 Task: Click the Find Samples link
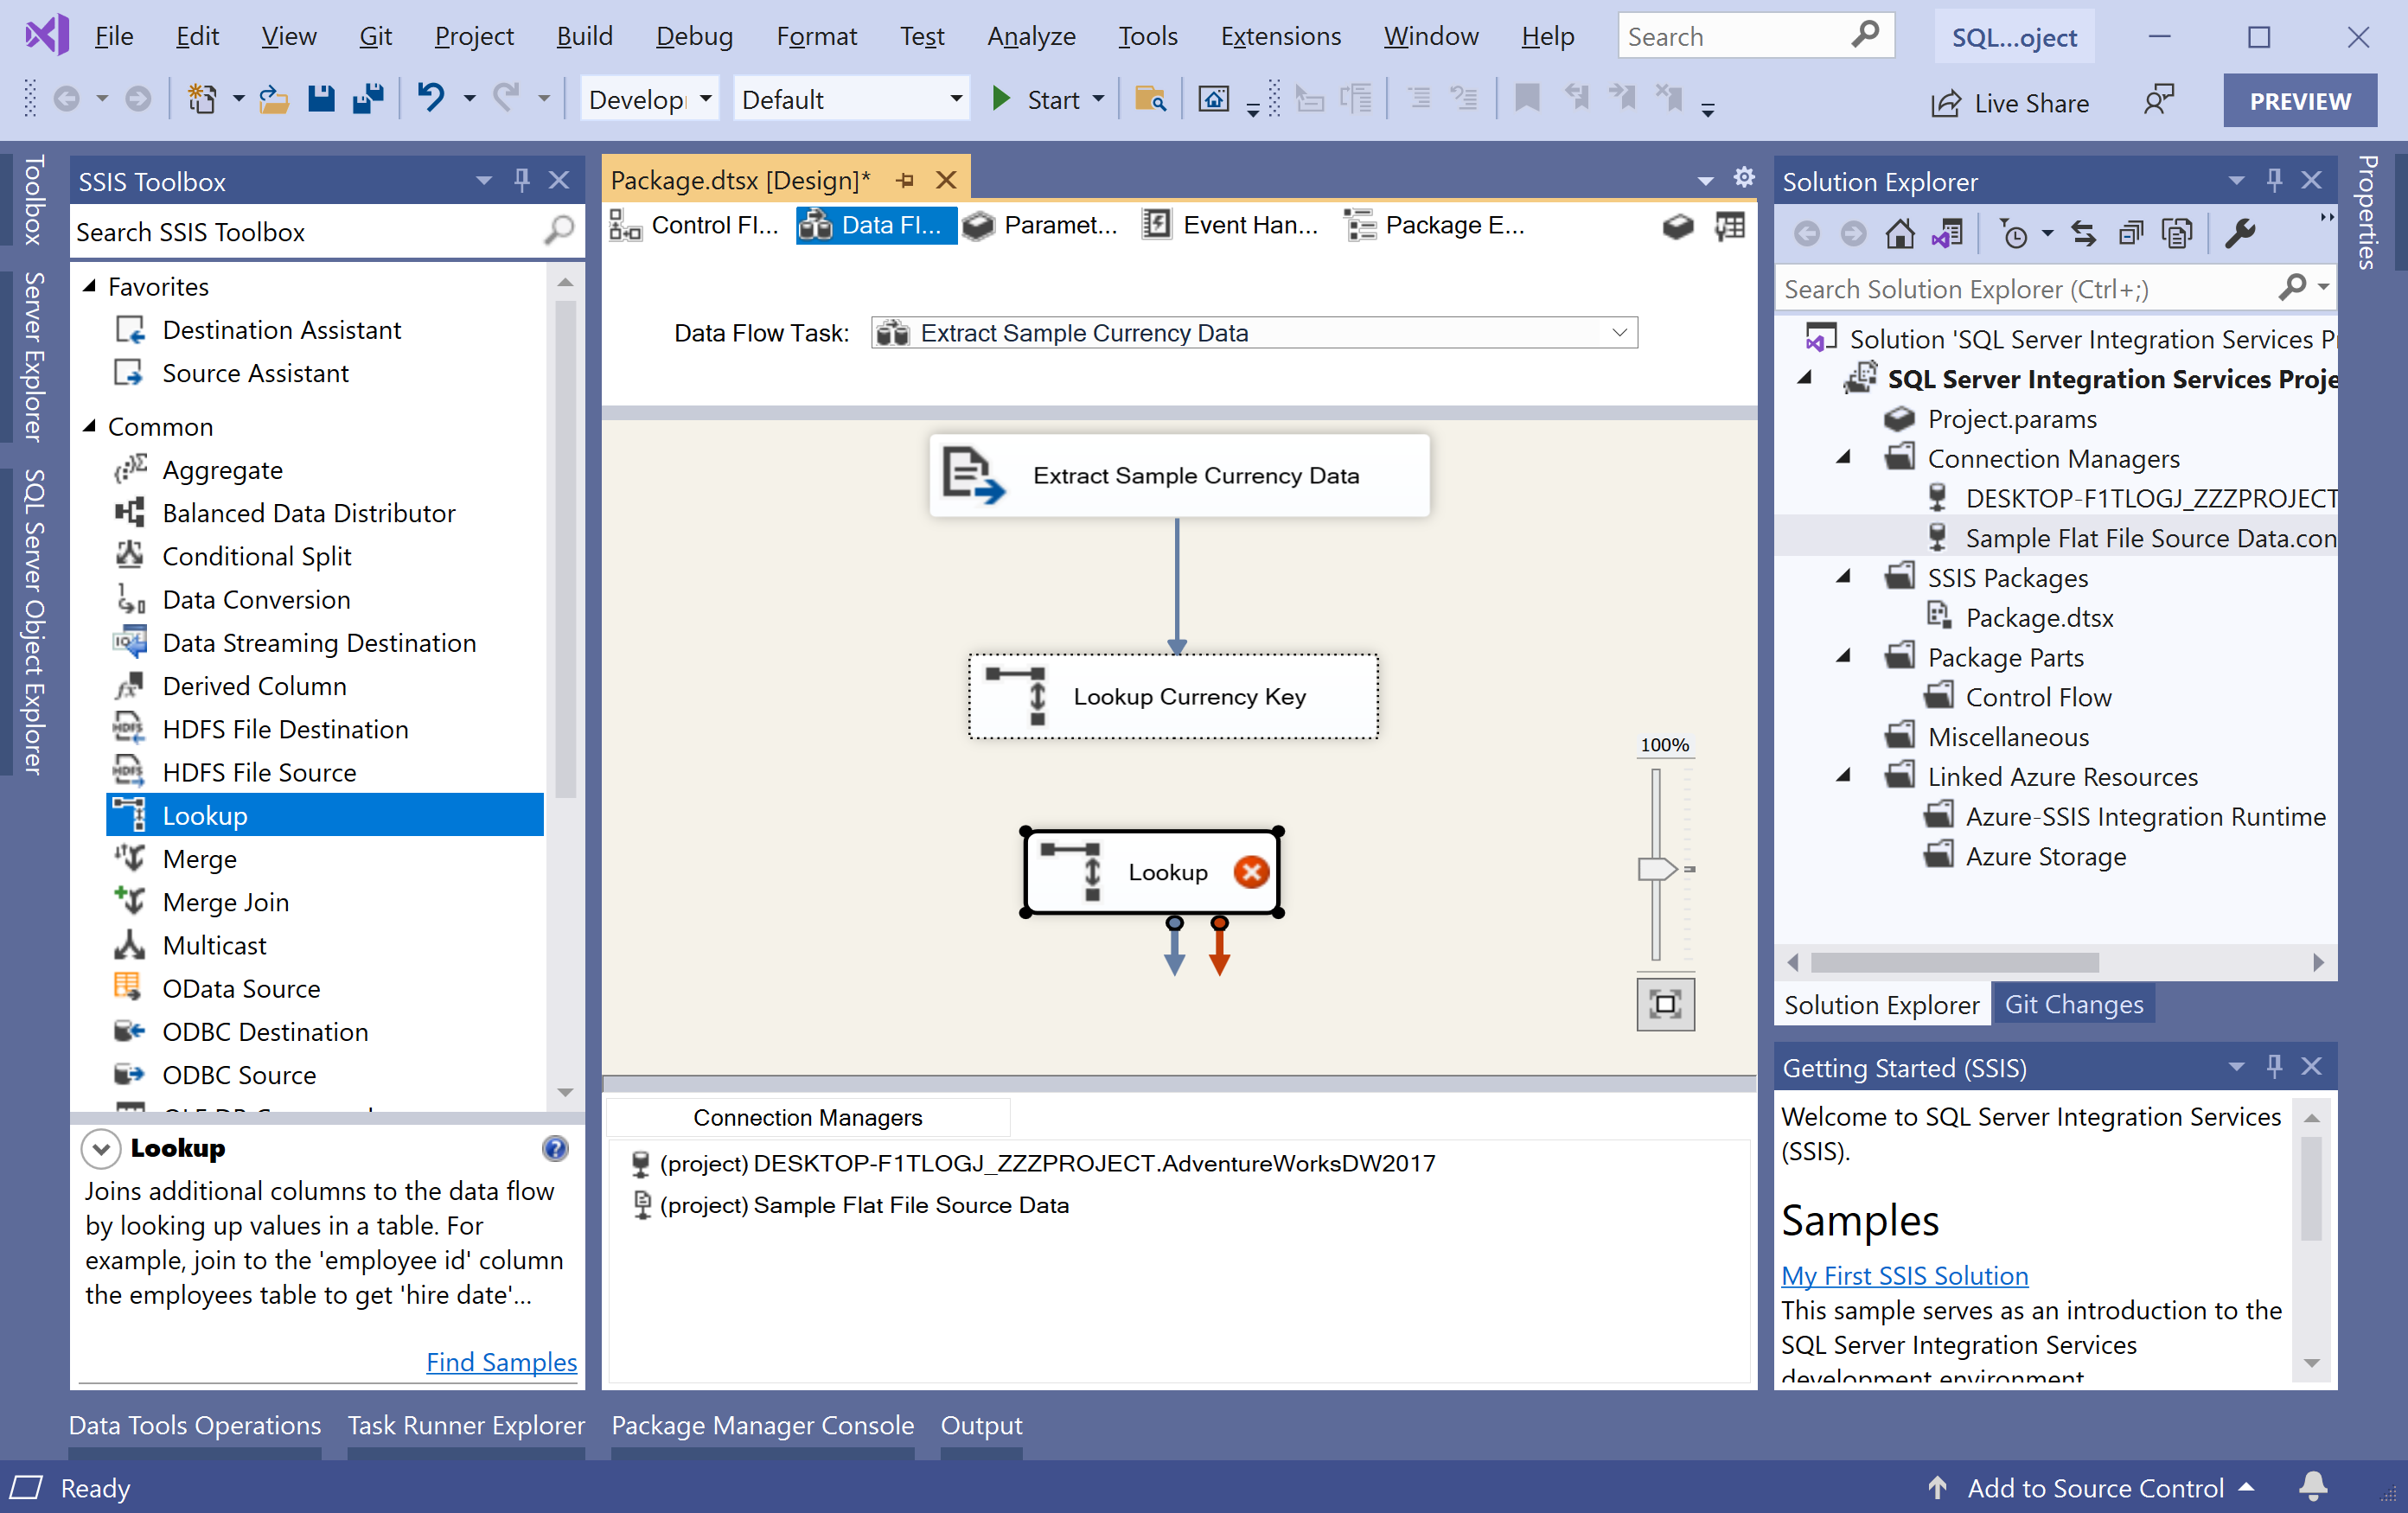pos(501,1361)
